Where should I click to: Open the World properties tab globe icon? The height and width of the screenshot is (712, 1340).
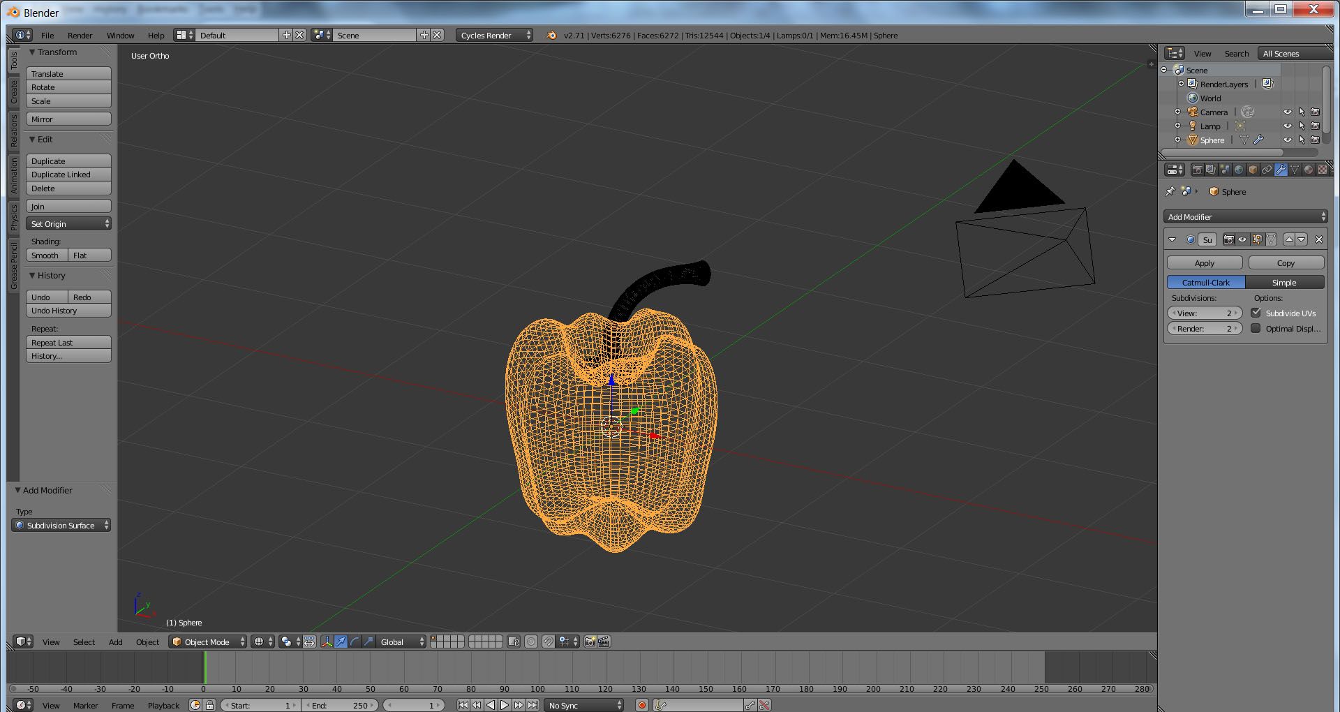(x=1239, y=170)
